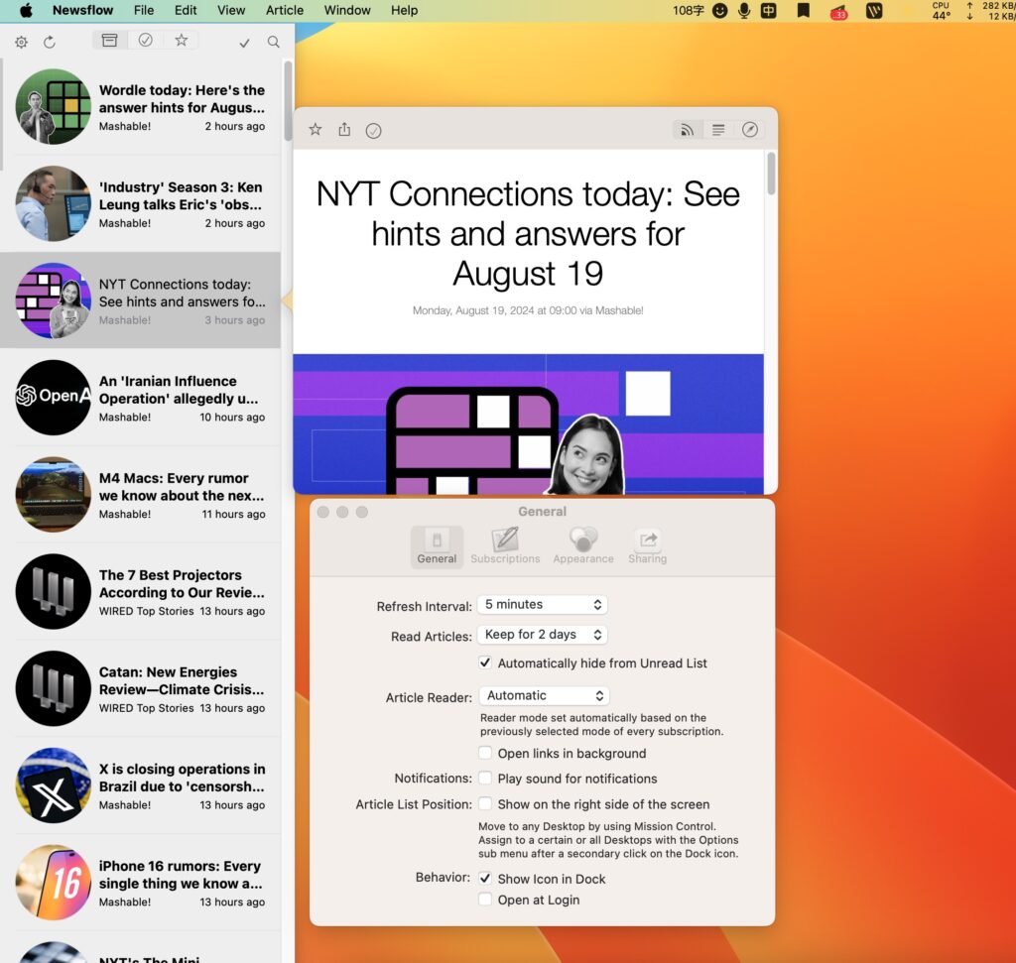Switch article view to text mode icon

pos(718,129)
